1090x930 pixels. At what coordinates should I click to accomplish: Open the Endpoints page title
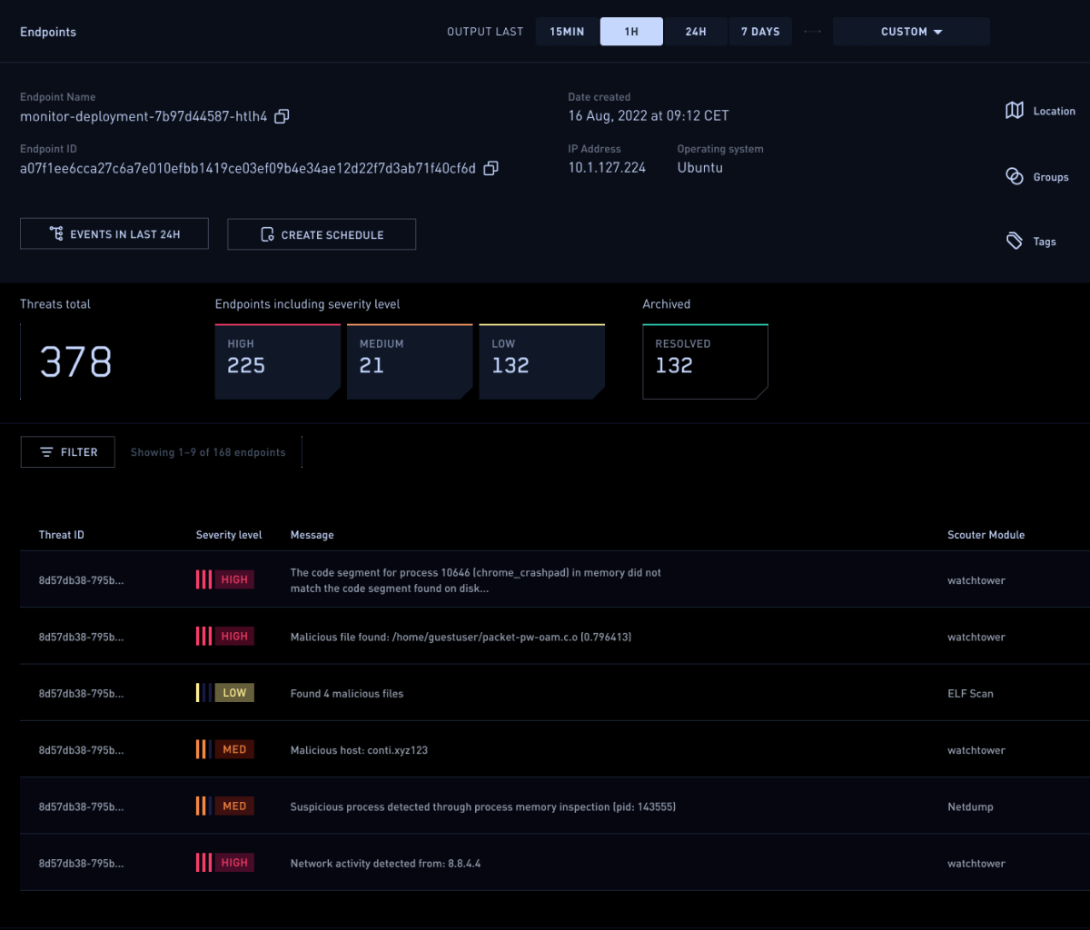(x=48, y=32)
